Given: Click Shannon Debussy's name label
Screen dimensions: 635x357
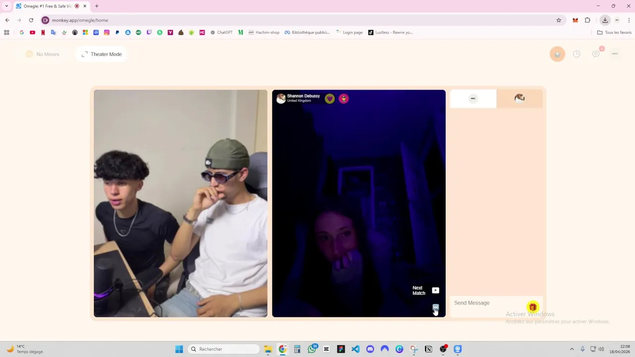Looking at the screenshot, I should [x=304, y=96].
